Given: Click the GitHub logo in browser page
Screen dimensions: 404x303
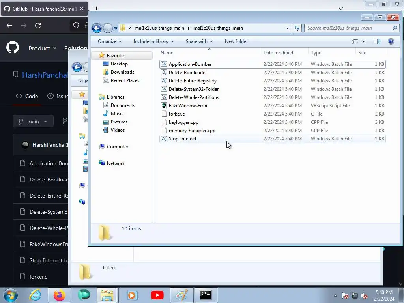Looking at the screenshot, I should coord(13,47).
